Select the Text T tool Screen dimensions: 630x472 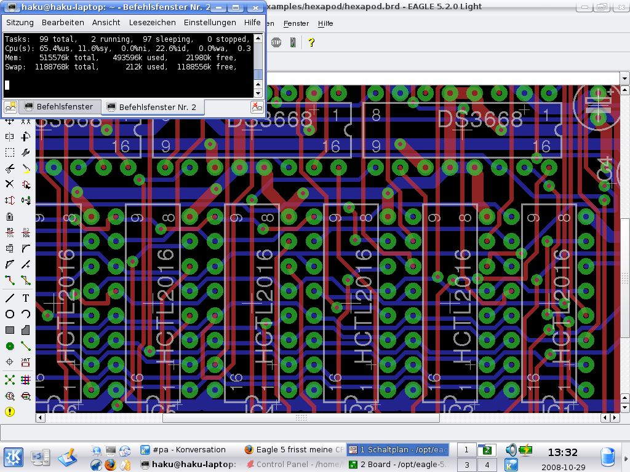point(26,298)
